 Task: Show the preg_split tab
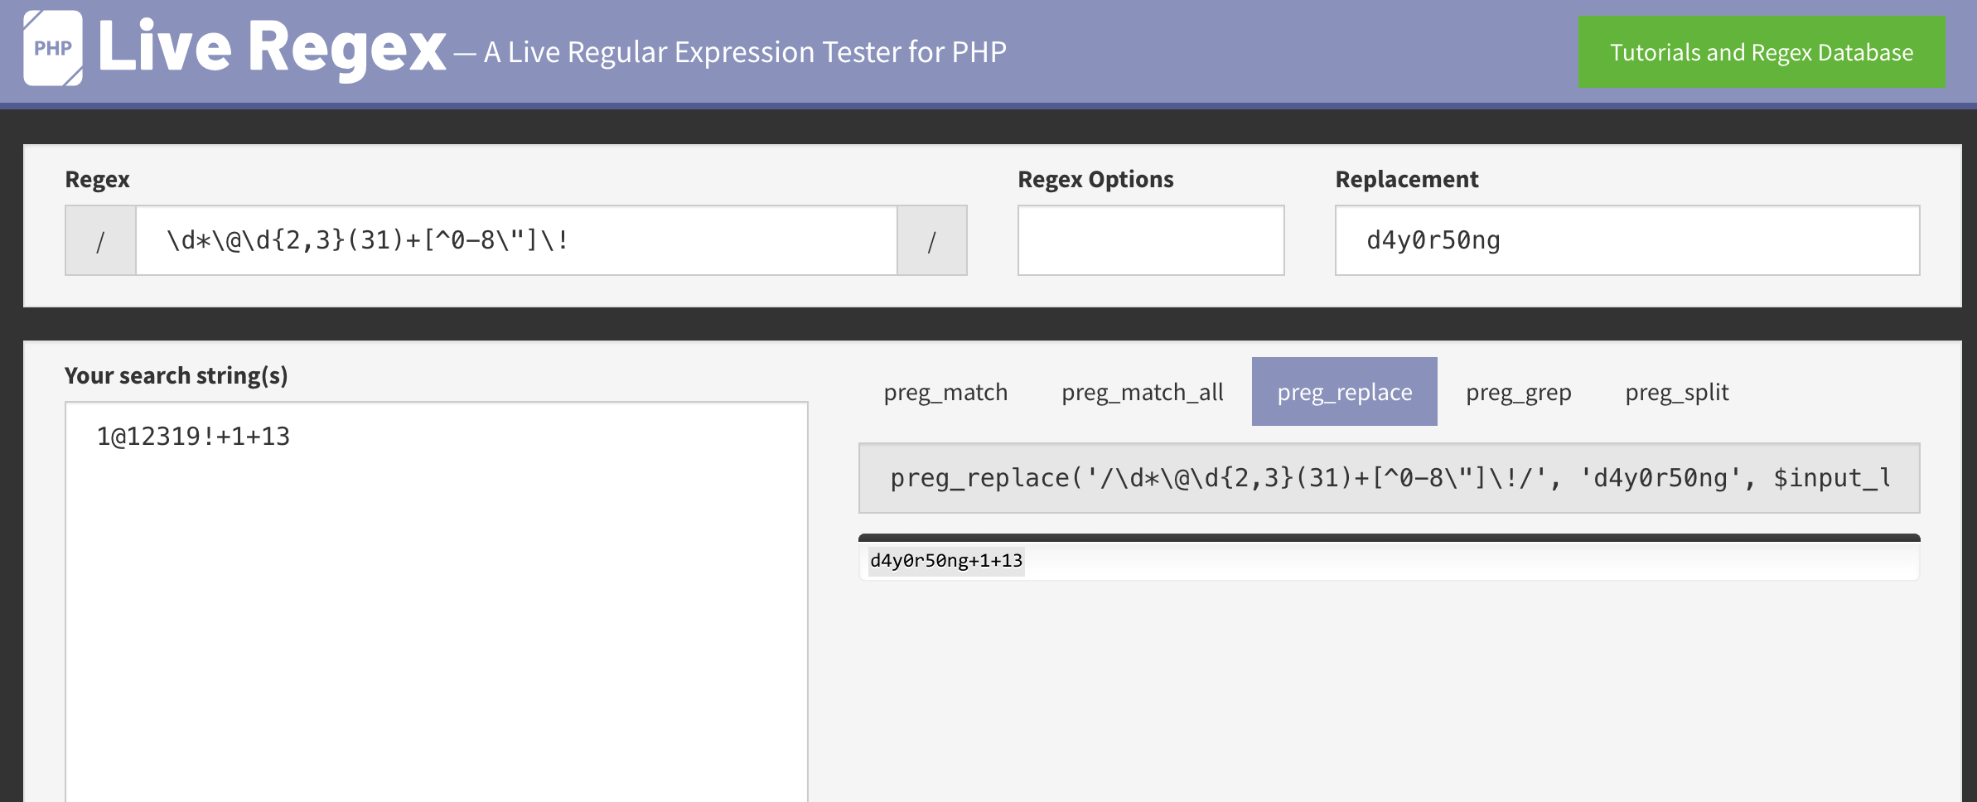1676,392
